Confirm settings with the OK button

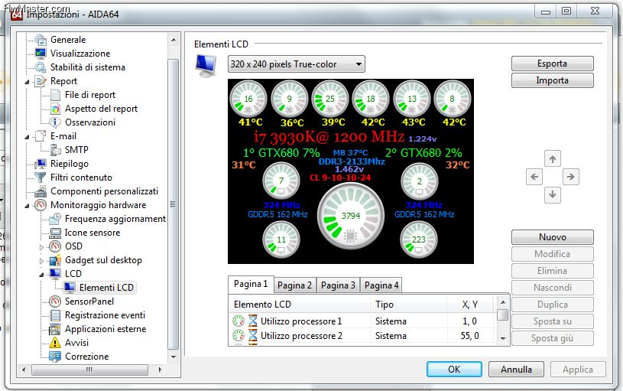(454, 369)
